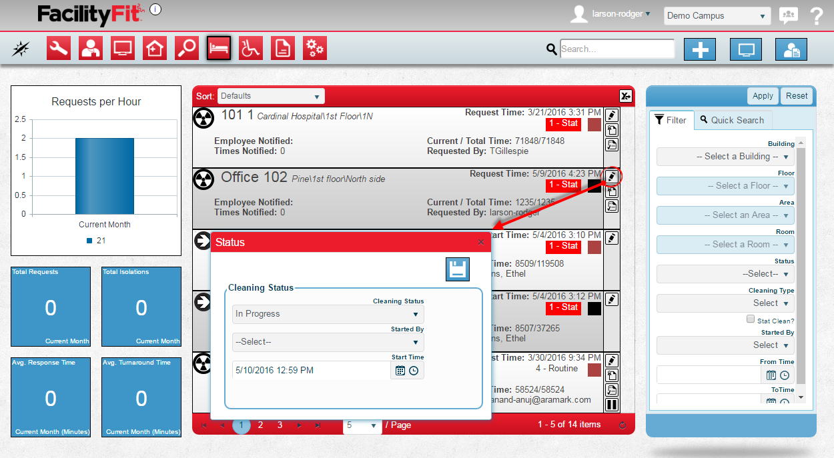Image resolution: width=834 pixels, height=458 pixels.
Task: Click edit pencil icon for Office 102
Action: pyautogui.click(x=611, y=177)
